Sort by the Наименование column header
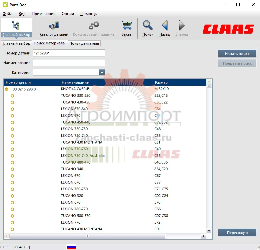Image resolution: width=260 pixels, height=250 pixels. click(106, 82)
